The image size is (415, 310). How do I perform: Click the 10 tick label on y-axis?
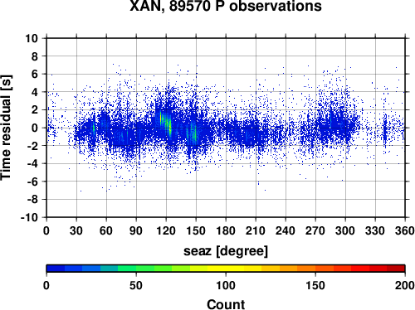(32, 38)
